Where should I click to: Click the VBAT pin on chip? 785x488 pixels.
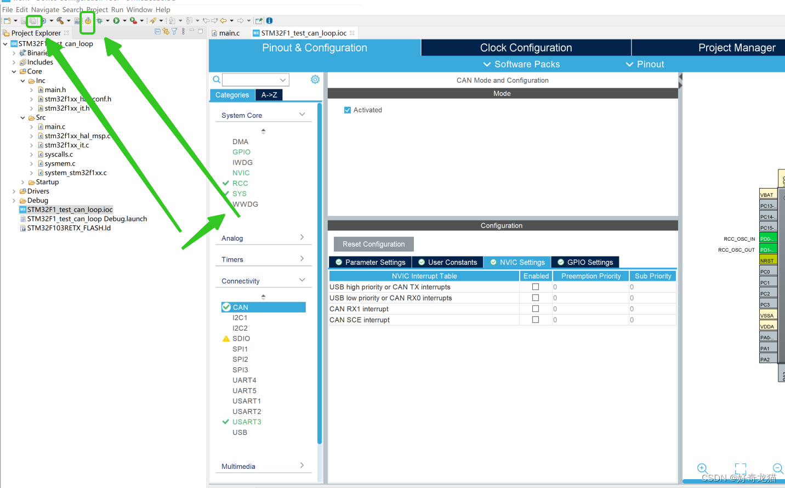click(x=768, y=195)
